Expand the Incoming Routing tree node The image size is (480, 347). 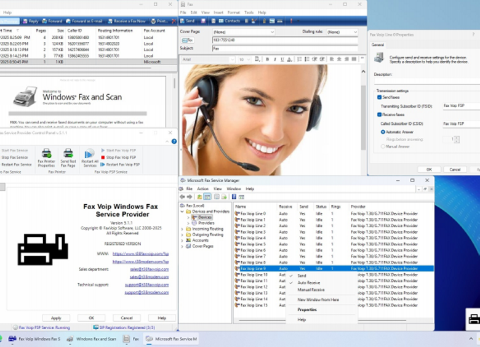tap(182, 229)
